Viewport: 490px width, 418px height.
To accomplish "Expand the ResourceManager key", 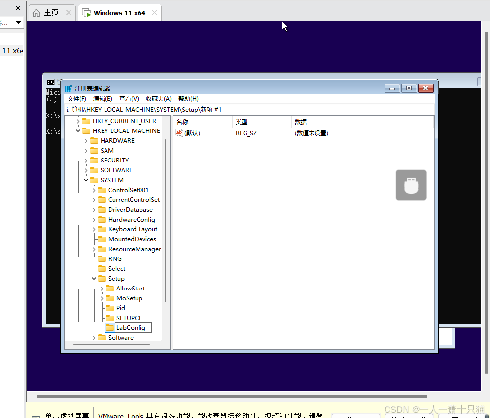I will tap(94, 249).
